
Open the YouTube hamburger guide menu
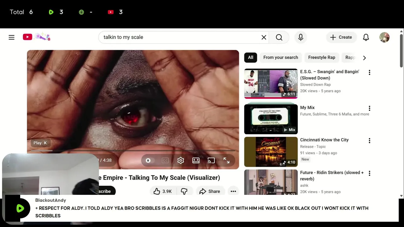(x=12, y=37)
